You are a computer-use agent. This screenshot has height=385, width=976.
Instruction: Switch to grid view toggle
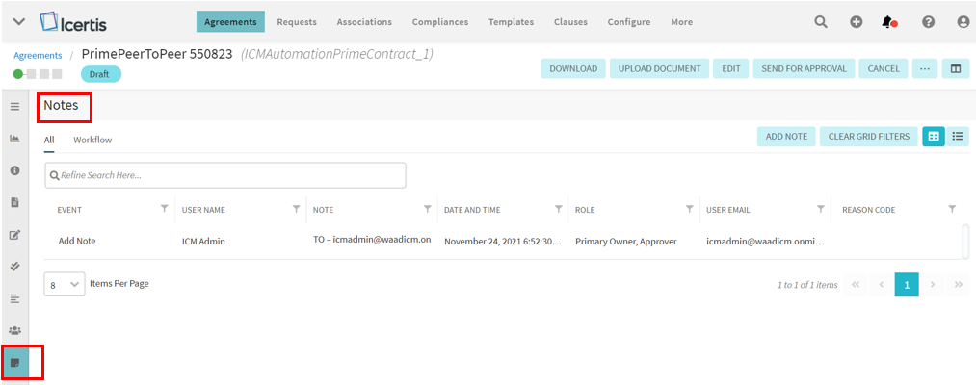point(934,137)
